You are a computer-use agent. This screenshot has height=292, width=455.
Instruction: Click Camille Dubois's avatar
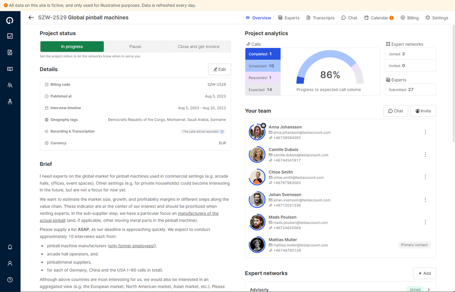click(257, 155)
